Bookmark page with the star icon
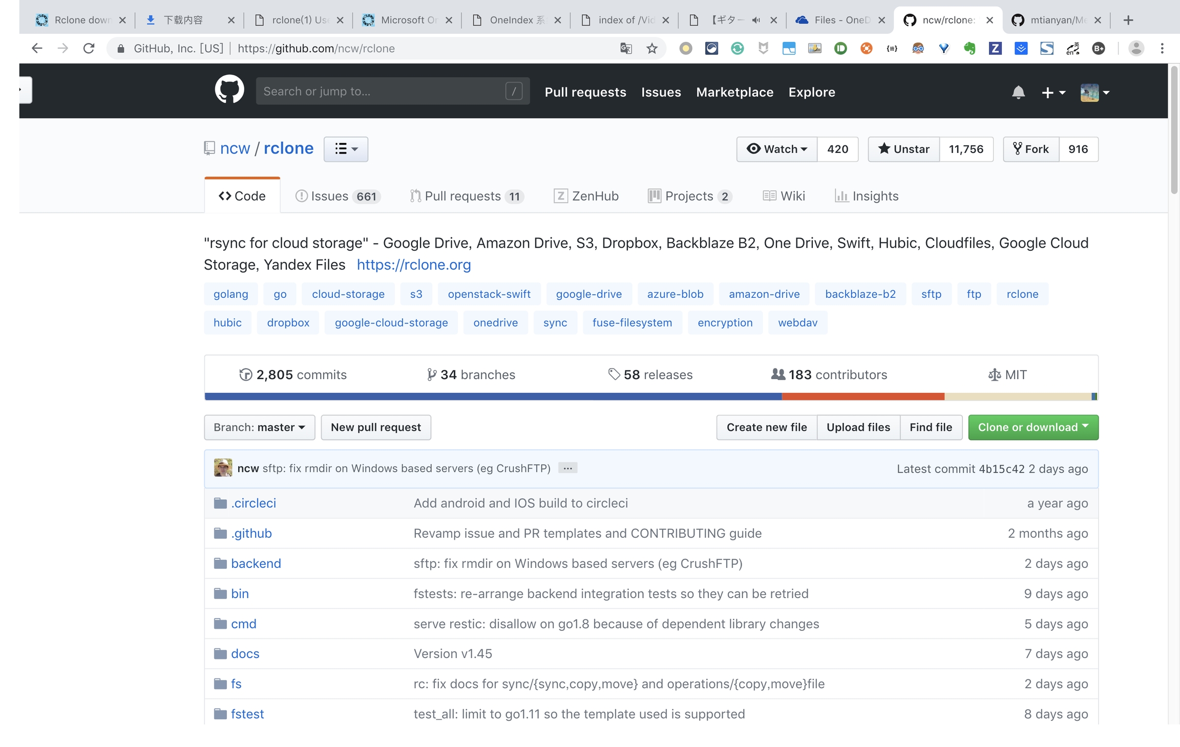 click(x=651, y=49)
